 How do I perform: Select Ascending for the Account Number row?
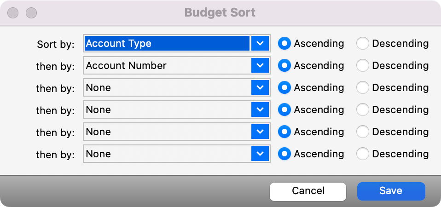point(284,65)
